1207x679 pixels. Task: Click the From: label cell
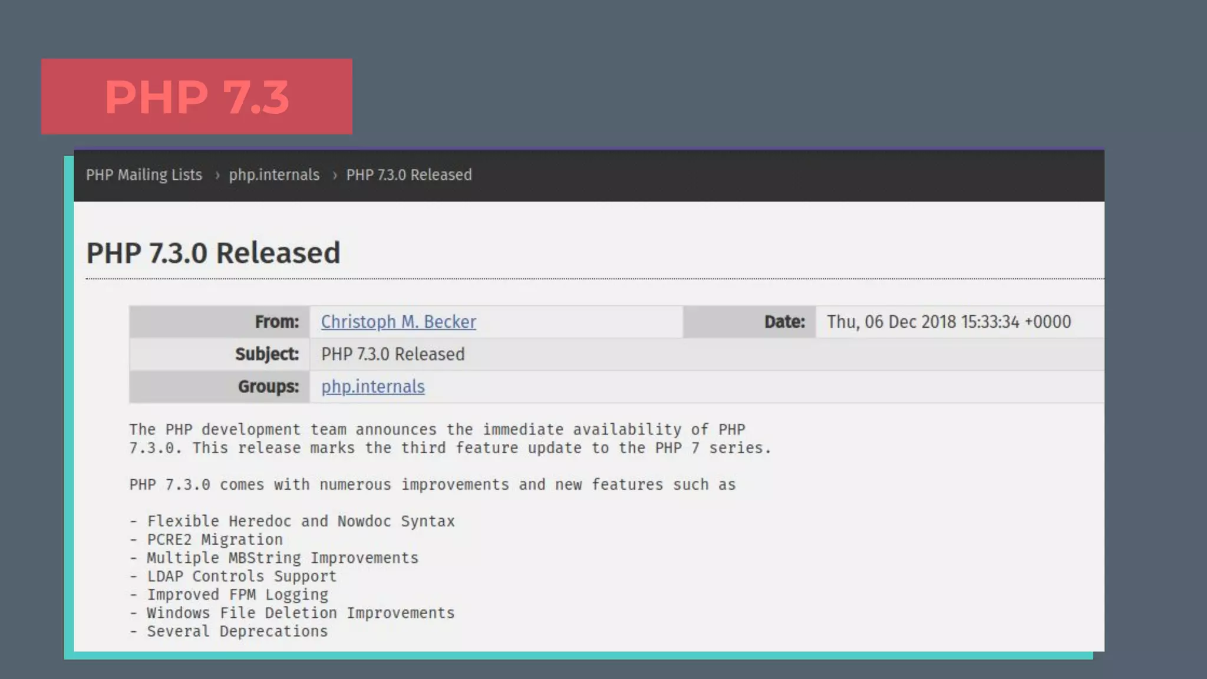pyautogui.click(x=219, y=322)
